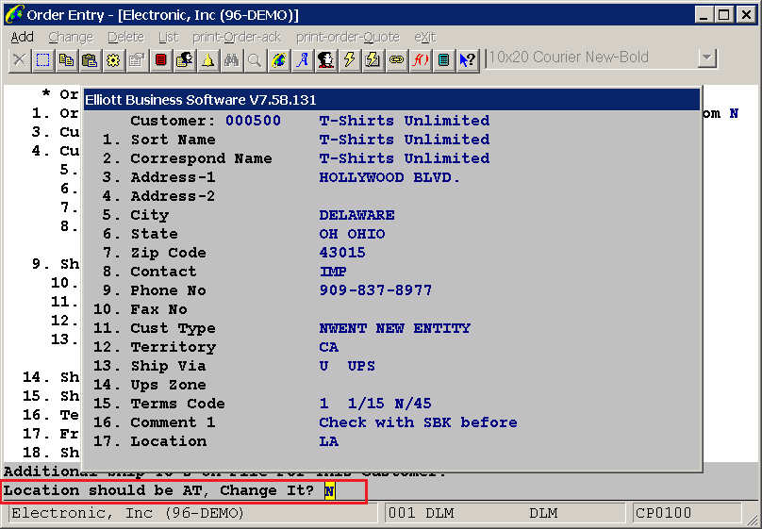The height and width of the screenshot is (529, 762).
Task: Click status bar entry 001 DLM
Action: [422, 513]
